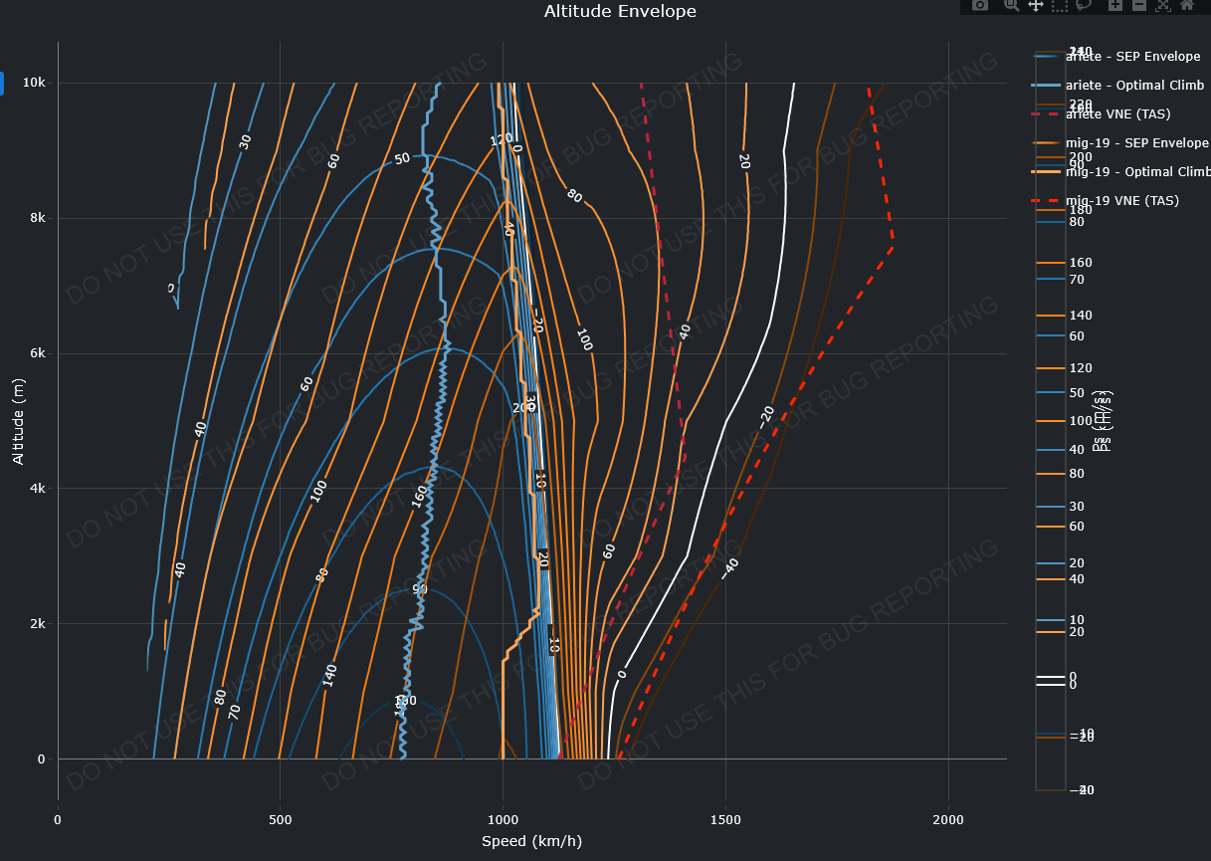Choose the Lasso Select tool
The image size is (1211, 861).
(1084, 5)
